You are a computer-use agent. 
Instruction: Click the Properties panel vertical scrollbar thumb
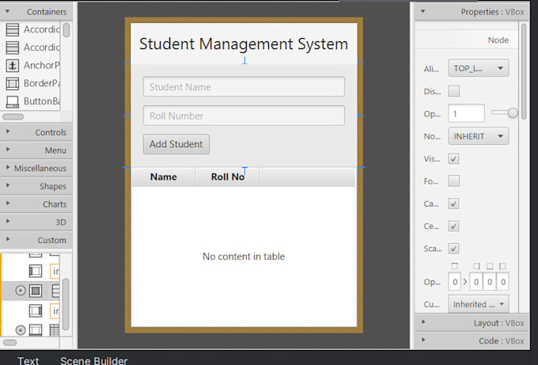pyautogui.click(x=524, y=71)
